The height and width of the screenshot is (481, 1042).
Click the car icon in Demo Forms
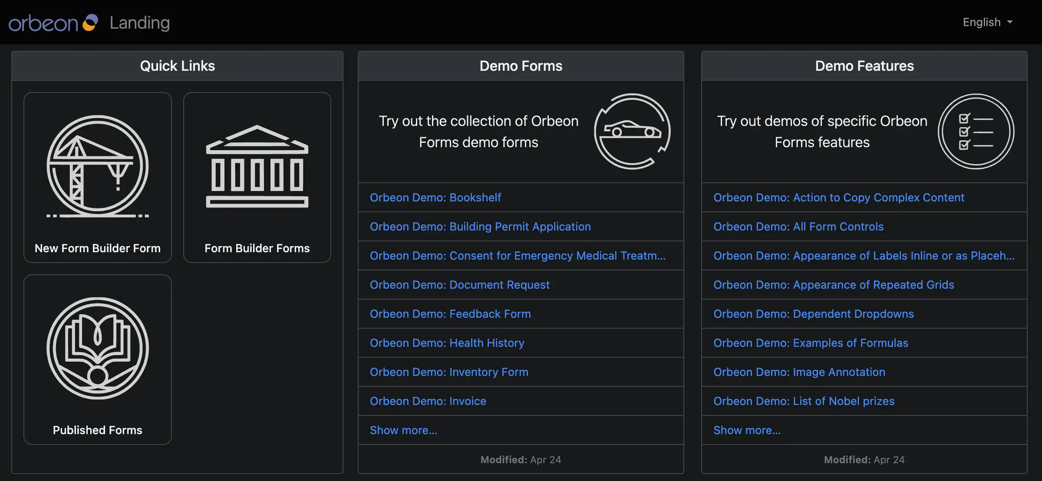click(632, 131)
